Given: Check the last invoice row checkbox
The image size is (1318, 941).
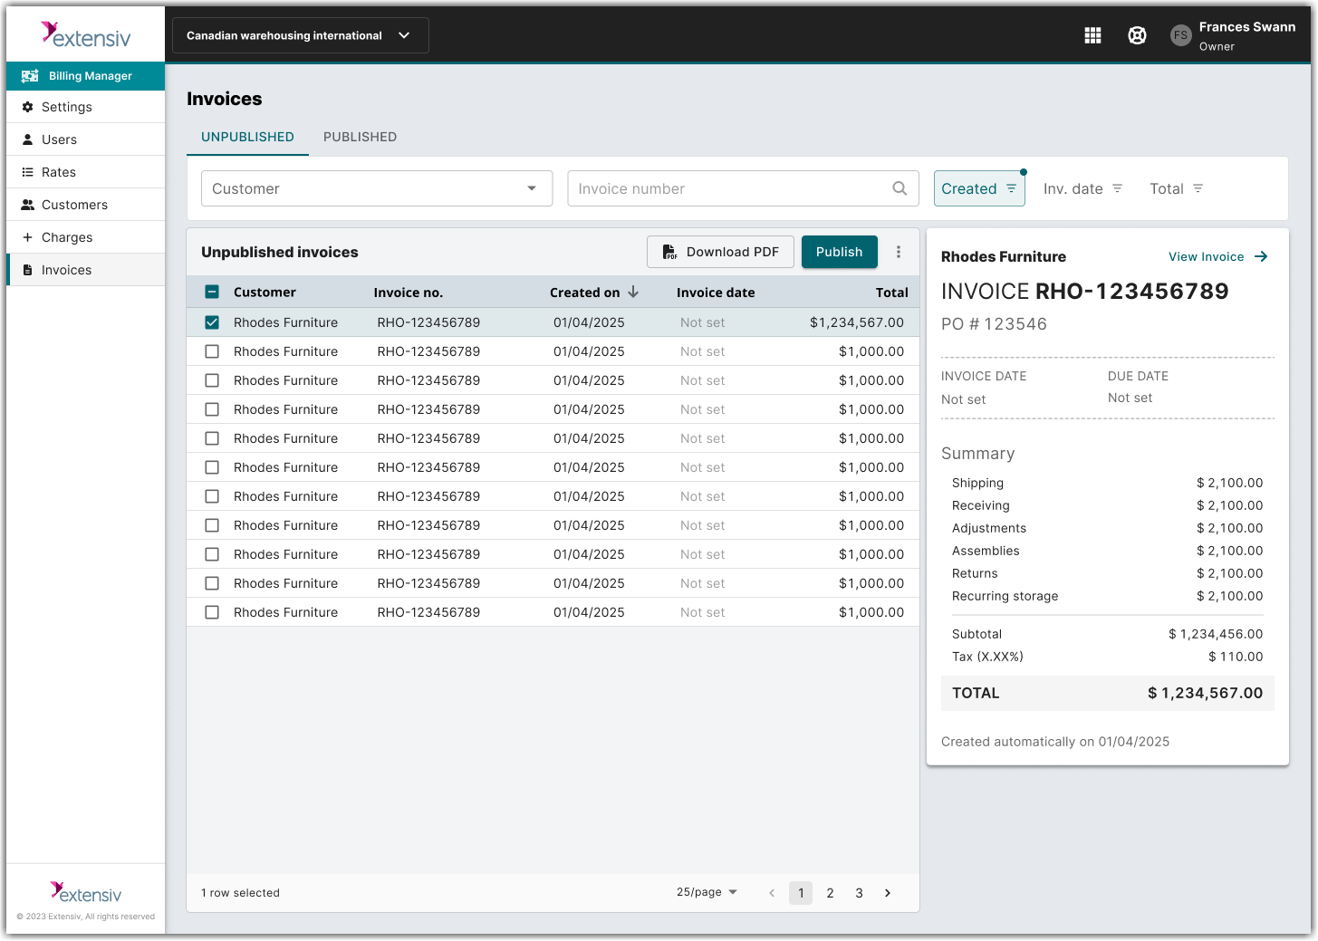Looking at the screenshot, I should [x=212, y=612].
